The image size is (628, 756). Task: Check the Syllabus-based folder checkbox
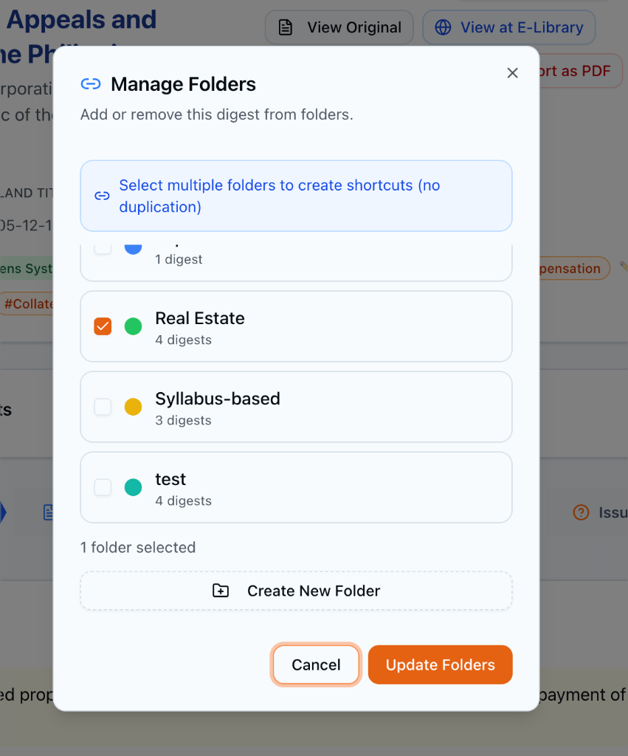(x=103, y=407)
